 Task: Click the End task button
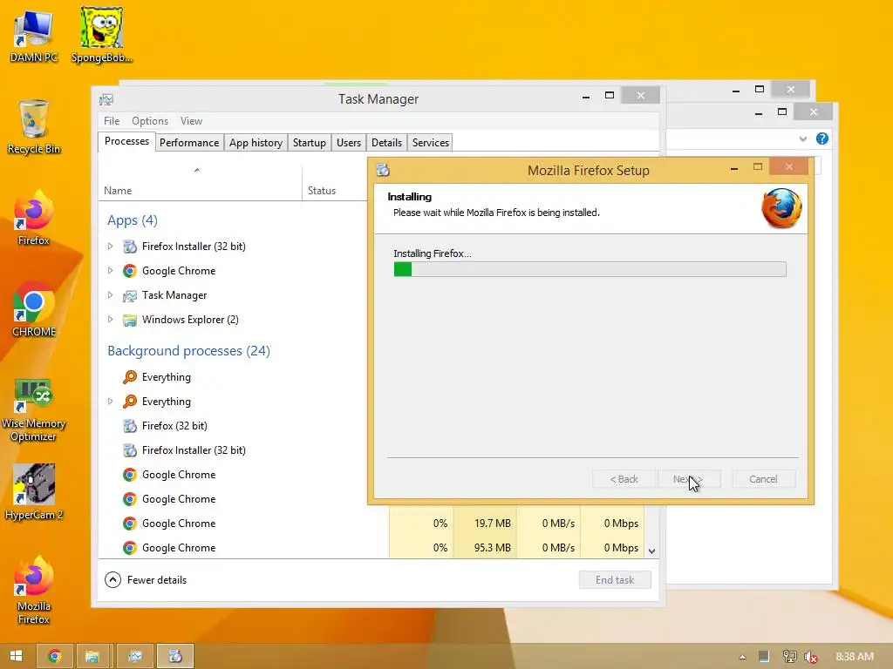pos(615,579)
